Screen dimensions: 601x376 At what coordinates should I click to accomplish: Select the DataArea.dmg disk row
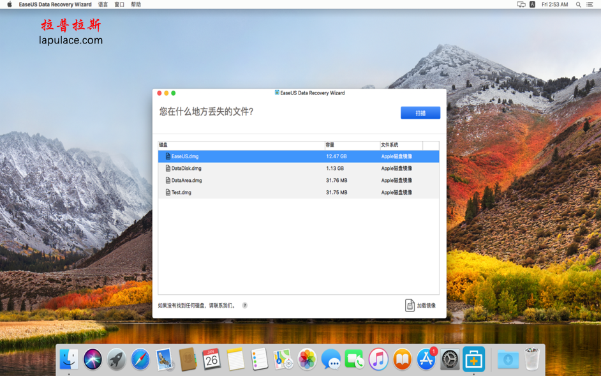[x=255, y=180]
